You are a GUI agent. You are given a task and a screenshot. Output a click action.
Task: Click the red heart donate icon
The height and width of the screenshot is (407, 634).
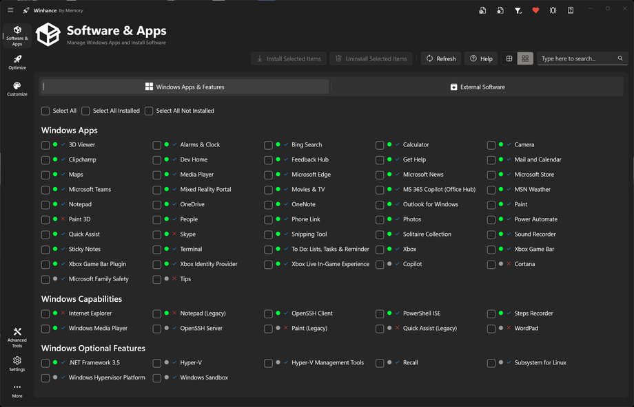pos(535,10)
